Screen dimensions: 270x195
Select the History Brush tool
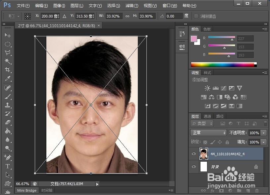click(8, 114)
